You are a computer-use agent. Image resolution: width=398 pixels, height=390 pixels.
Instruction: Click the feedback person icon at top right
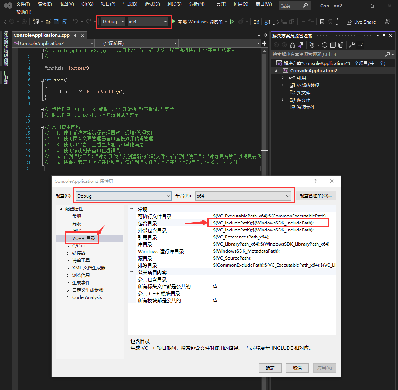[x=388, y=22]
